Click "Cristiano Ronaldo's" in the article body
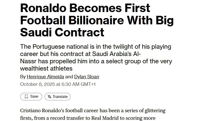This screenshot has height=121, width=203. click(x=42, y=111)
